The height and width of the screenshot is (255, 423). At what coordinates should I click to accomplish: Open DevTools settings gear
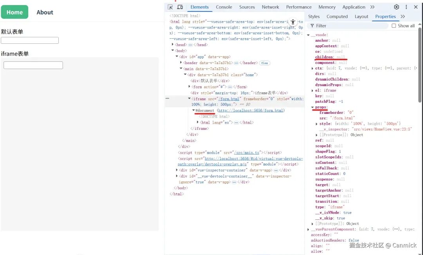(x=396, y=7)
